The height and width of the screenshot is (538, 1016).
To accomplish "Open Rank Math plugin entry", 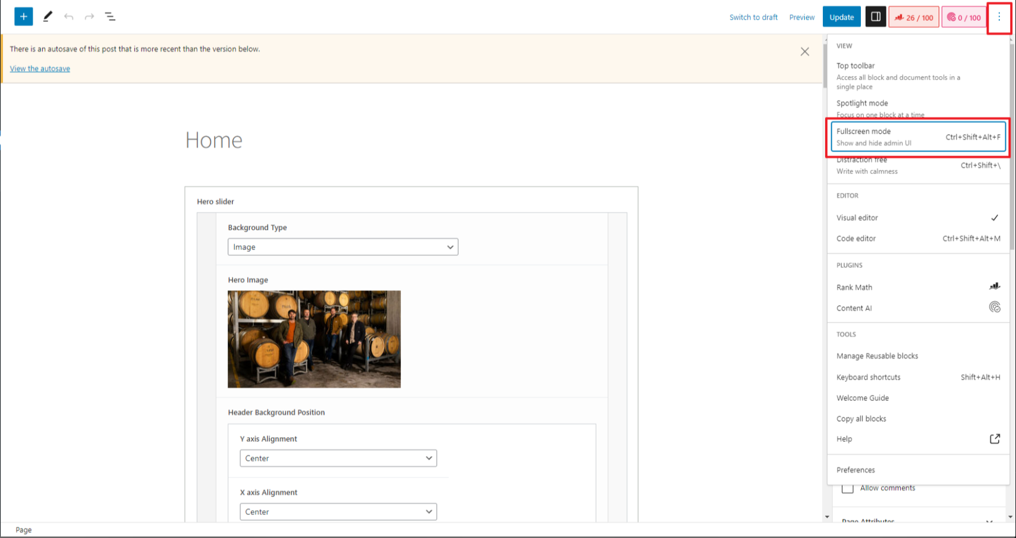I will [x=918, y=287].
